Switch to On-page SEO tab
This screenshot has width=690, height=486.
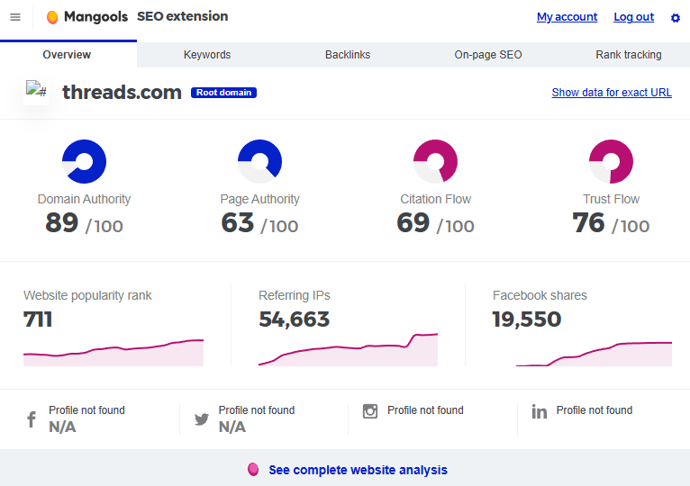[488, 55]
